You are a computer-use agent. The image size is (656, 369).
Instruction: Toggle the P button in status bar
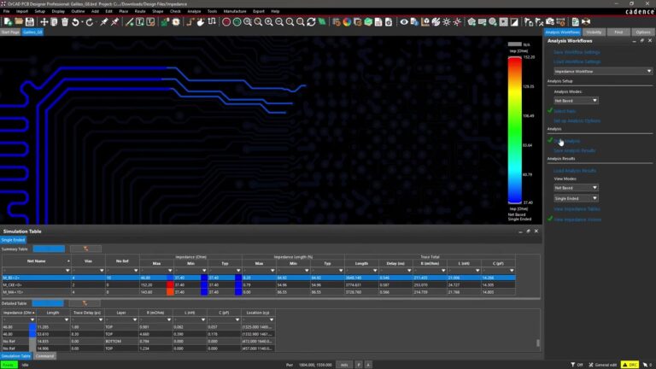[359, 365]
